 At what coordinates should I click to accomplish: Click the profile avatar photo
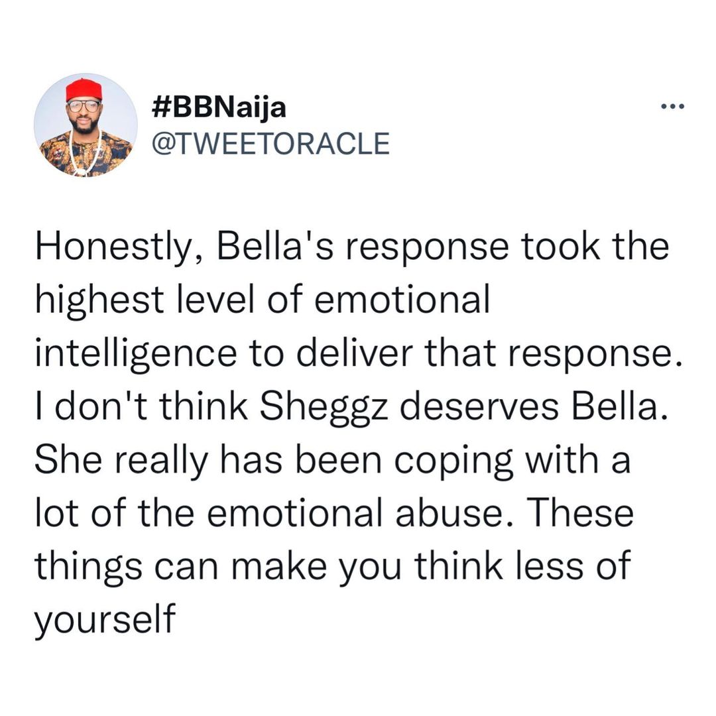(85, 125)
